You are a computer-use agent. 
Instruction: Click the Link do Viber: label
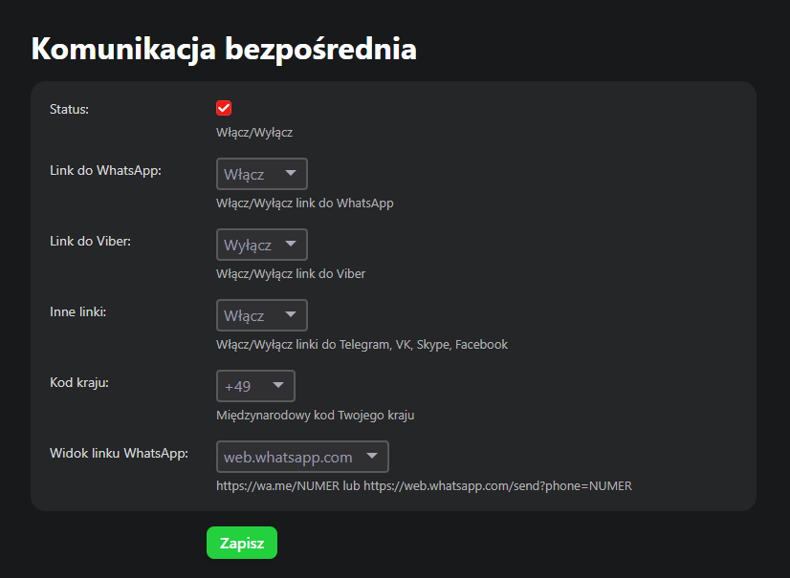click(90, 241)
